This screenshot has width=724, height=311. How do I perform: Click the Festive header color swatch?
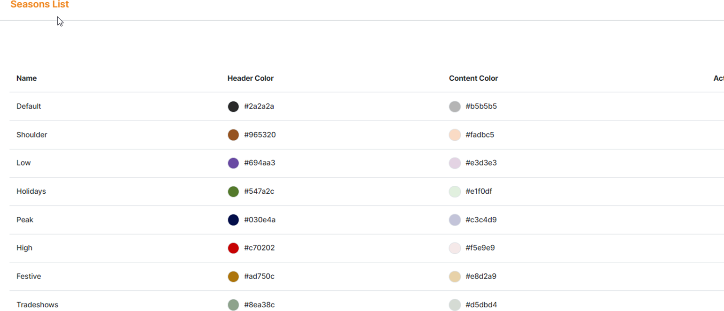pyautogui.click(x=233, y=277)
